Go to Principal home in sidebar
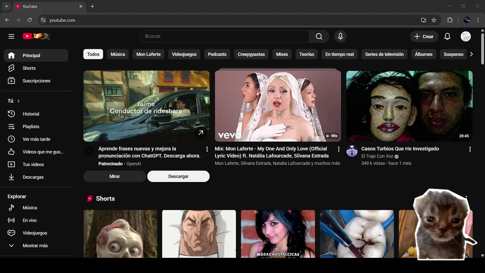Screen dimensions: 485x273 click(x=36, y=55)
